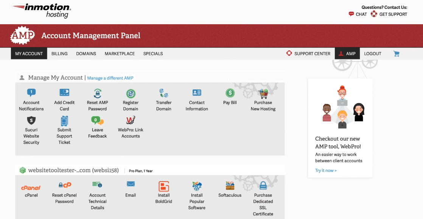Viewport: 423px width, 219px height.
Task: Go to the DOMAINS tab
Action: click(x=86, y=54)
